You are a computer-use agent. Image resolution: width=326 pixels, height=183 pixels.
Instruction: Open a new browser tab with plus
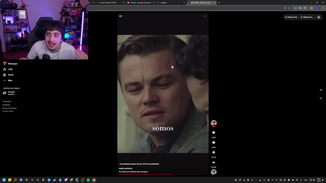click(x=219, y=3)
